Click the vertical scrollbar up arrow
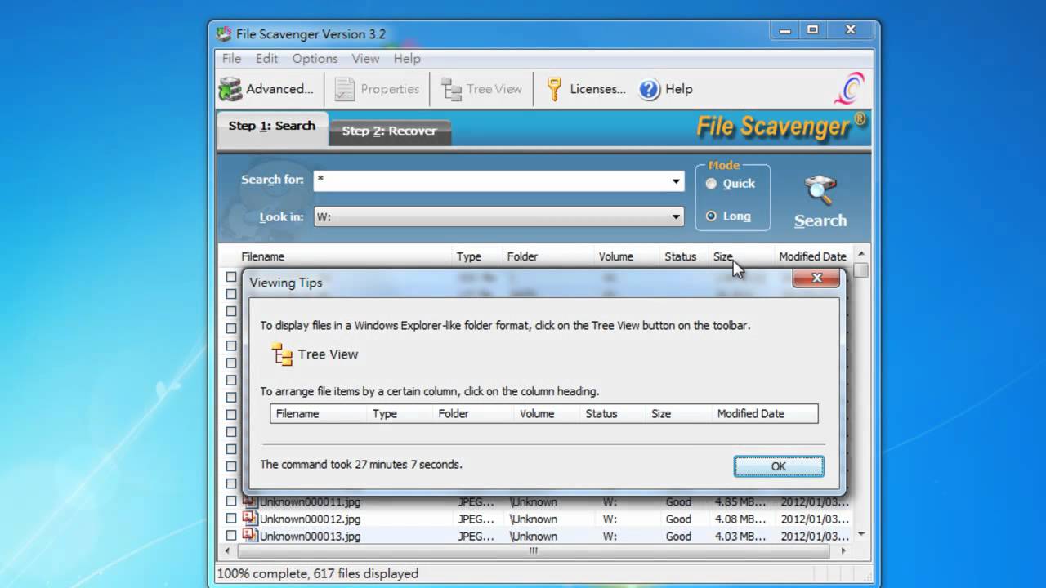This screenshot has height=588, width=1046. click(x=860, y=255)
